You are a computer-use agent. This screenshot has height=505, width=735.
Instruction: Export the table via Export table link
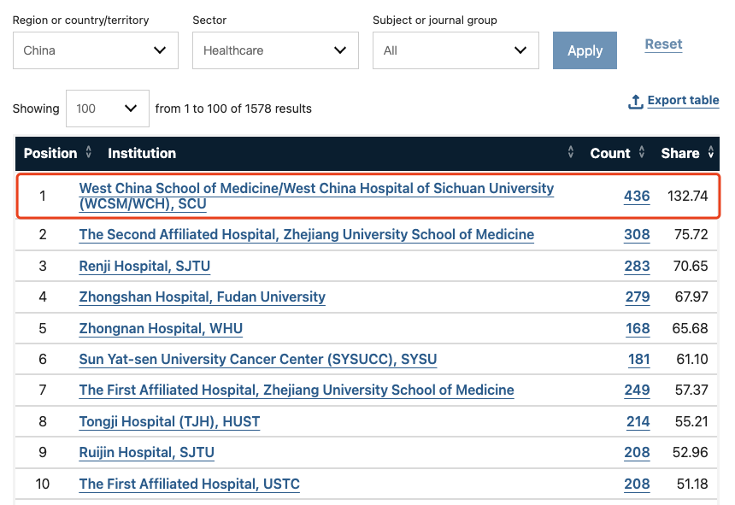pyautogui.click(x=673, y=101)
